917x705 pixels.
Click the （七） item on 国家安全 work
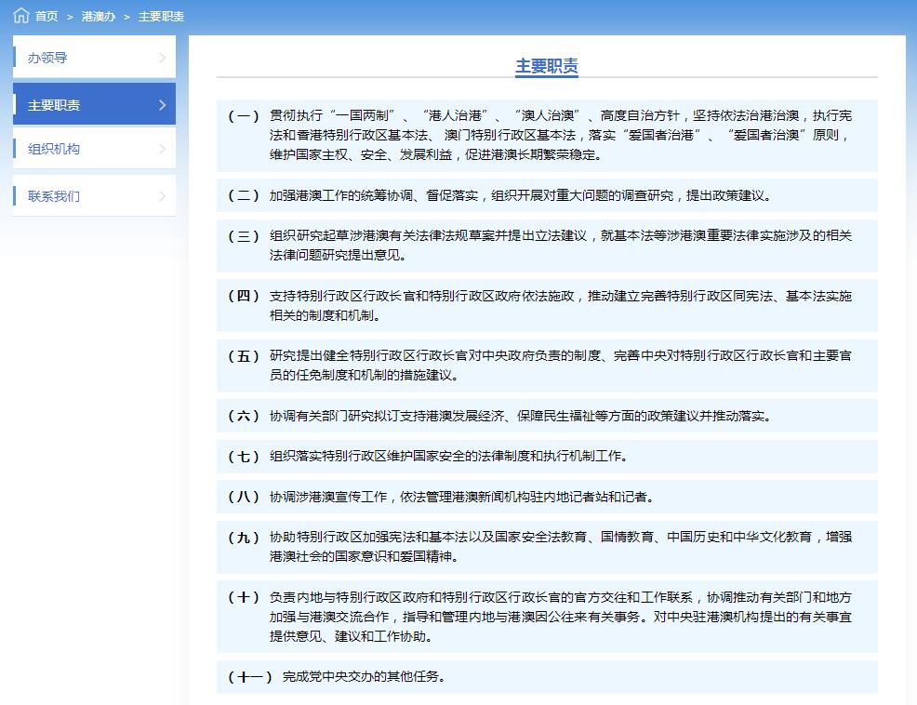pyautogui.click(x=545, y=457)
